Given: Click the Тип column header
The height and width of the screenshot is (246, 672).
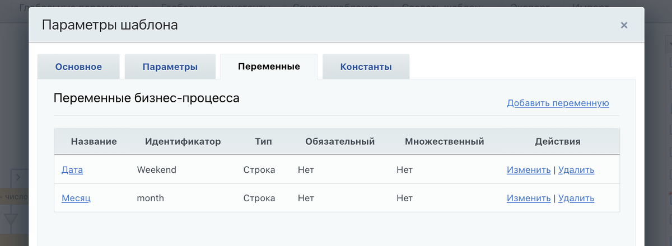Looking at the screenshot, I should tap(263, 141).
